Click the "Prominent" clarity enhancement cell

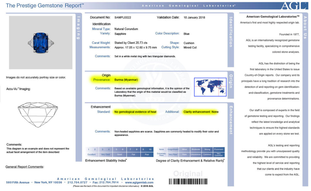219,149
